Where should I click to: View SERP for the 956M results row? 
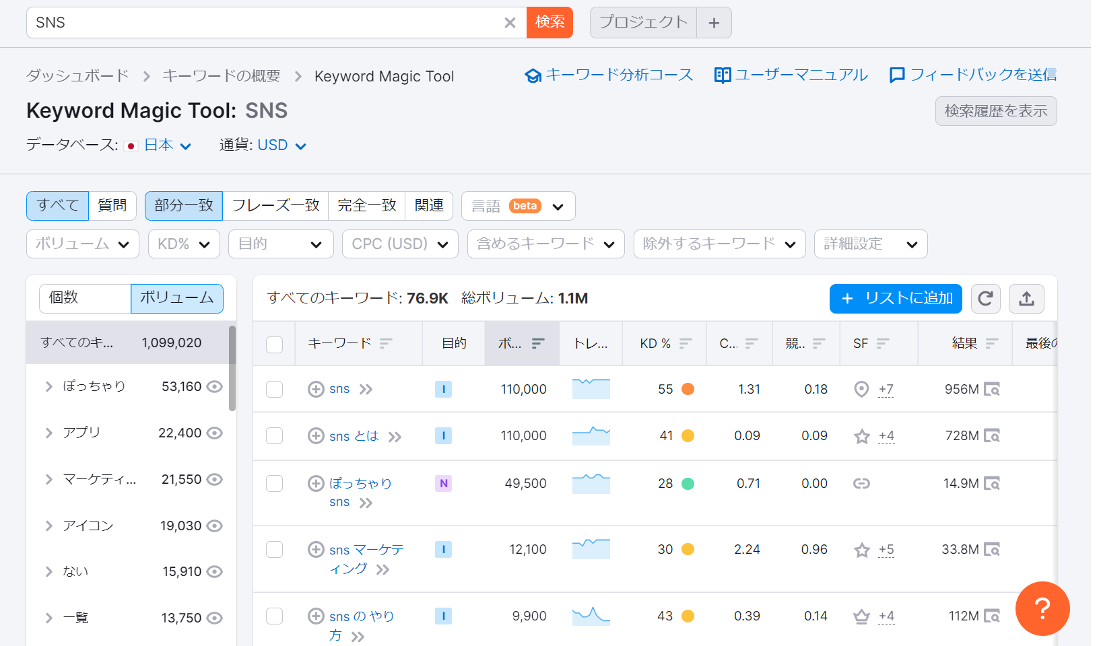tap(991, 389)
